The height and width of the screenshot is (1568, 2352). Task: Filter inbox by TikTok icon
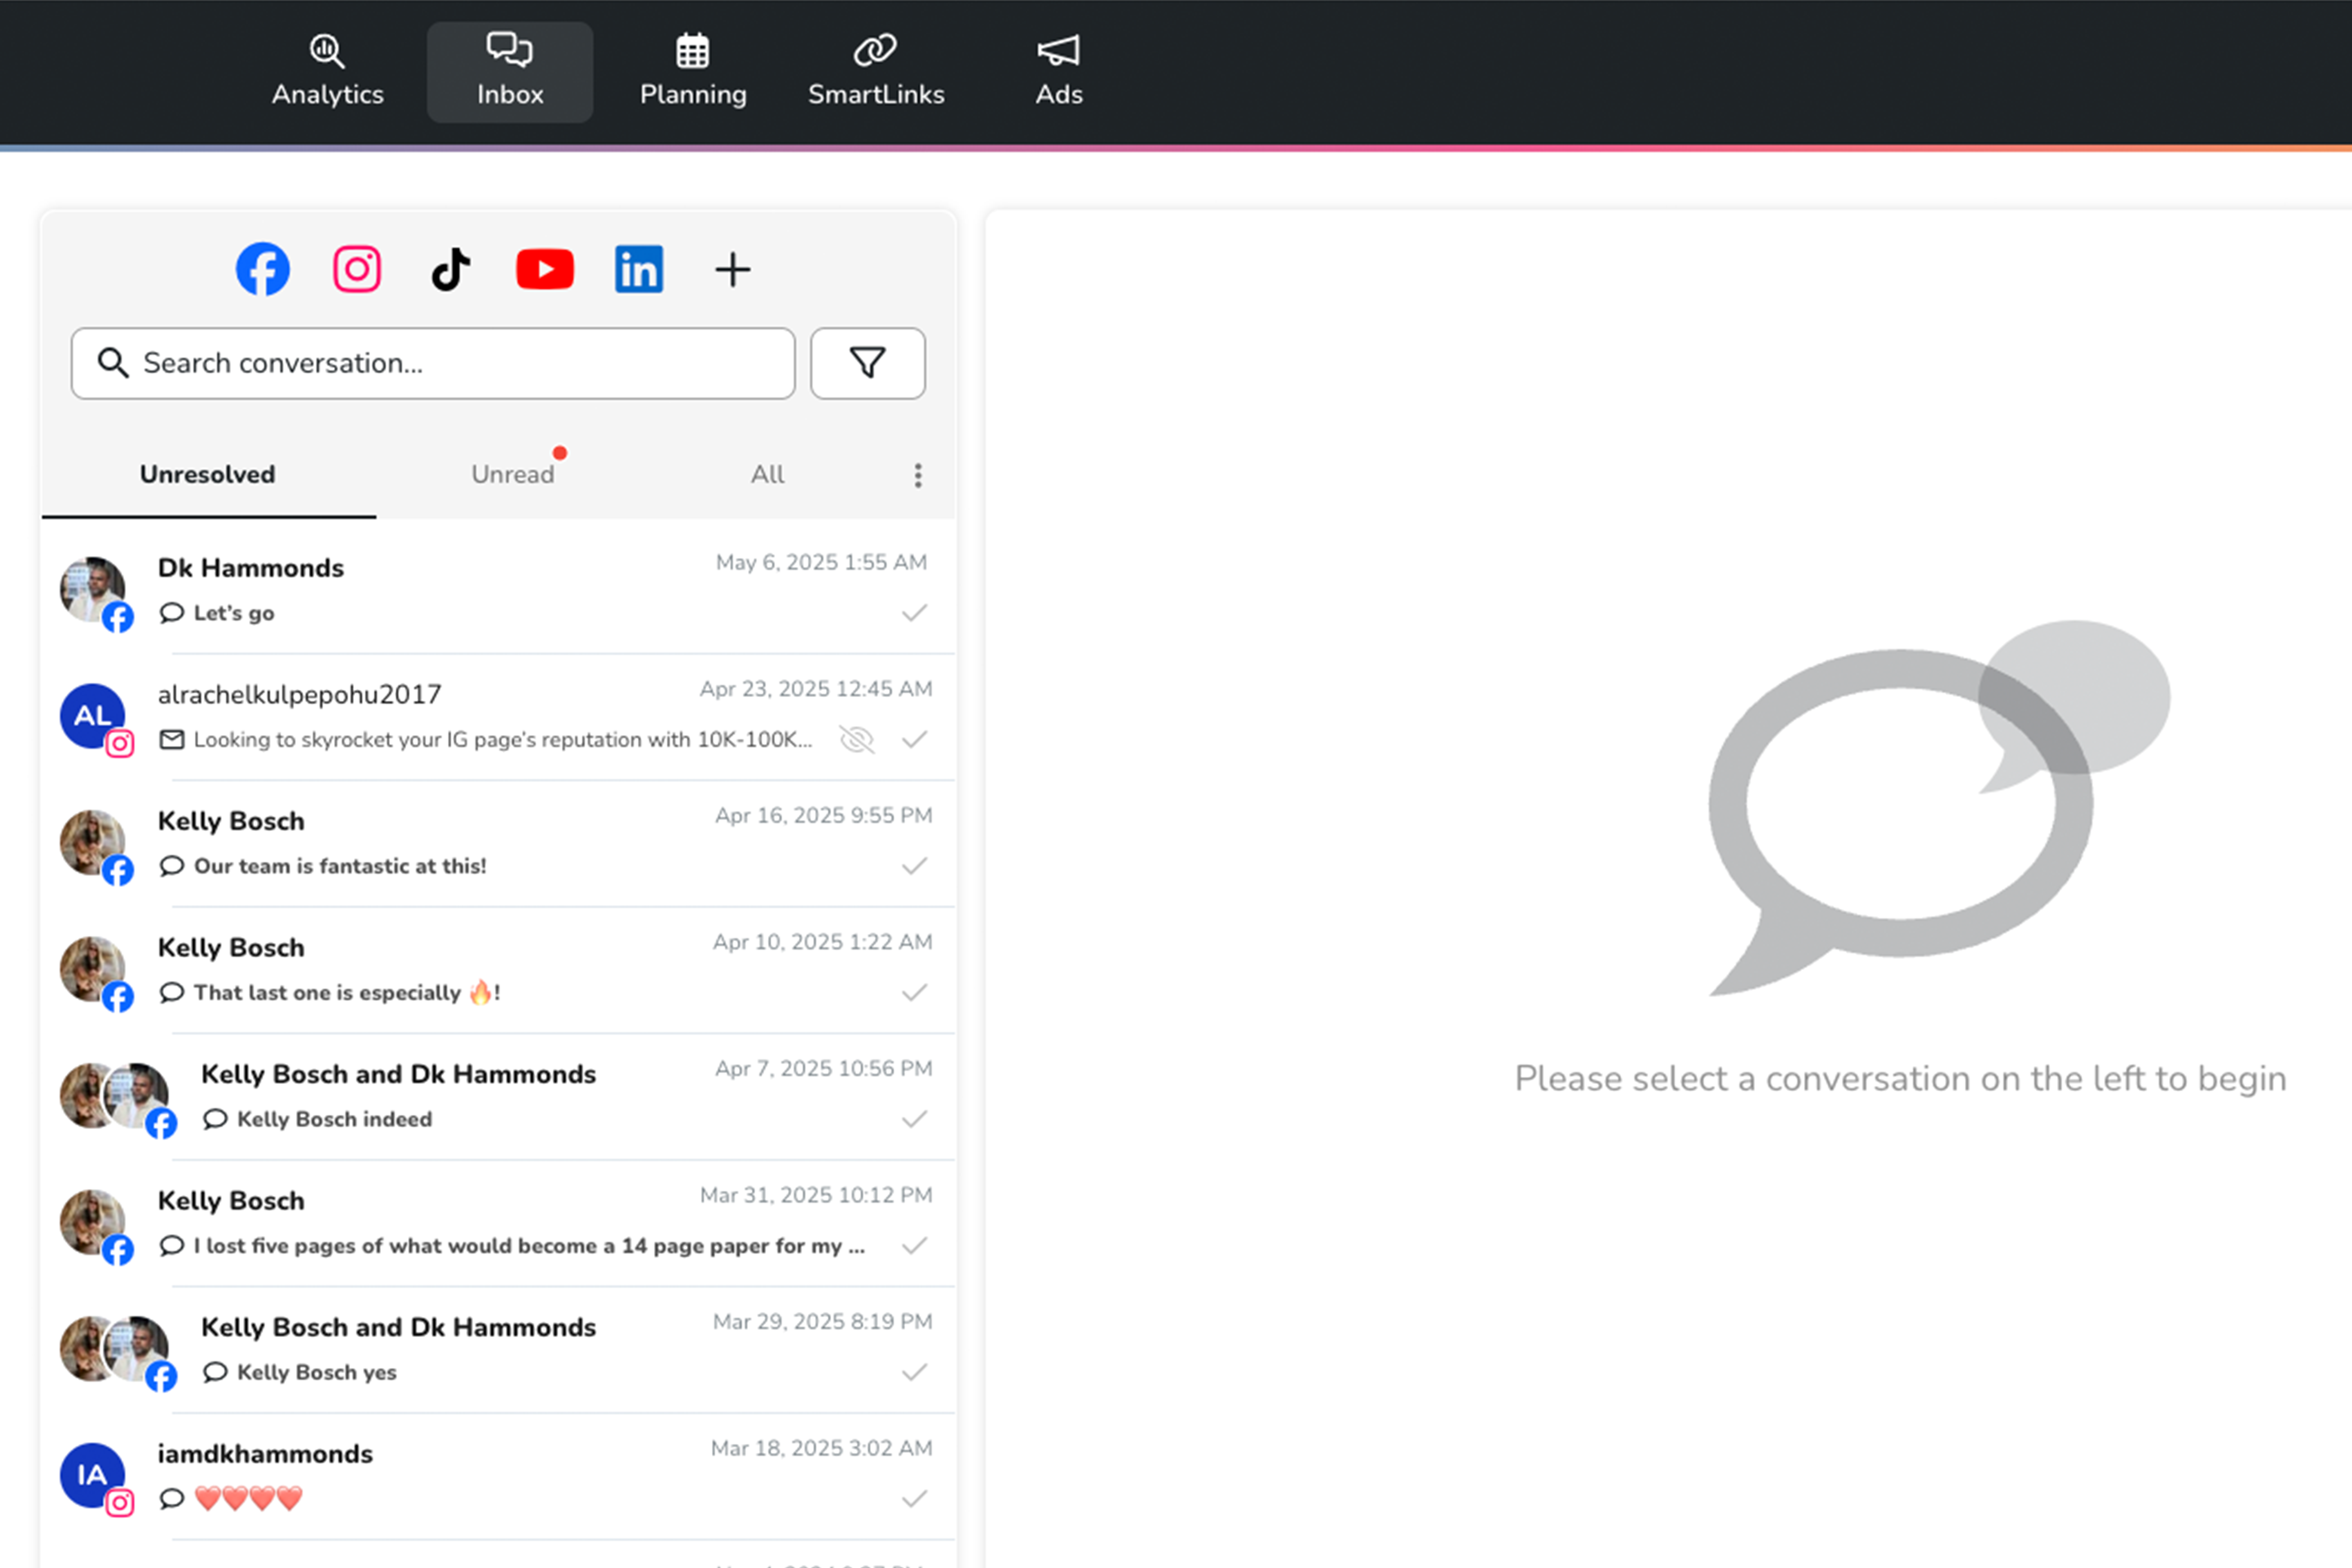(x=451, y=269)
